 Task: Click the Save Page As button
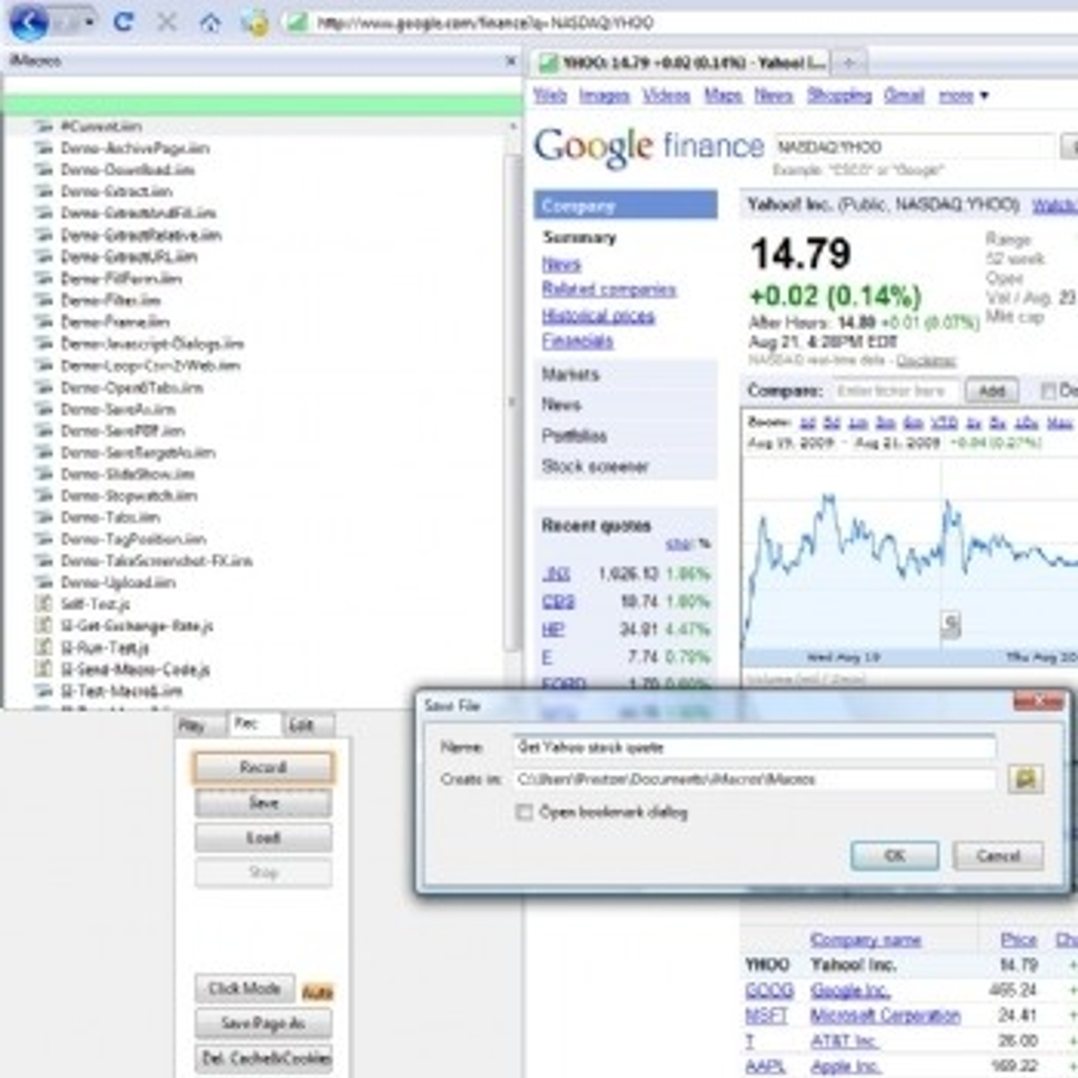[263, 1023]
